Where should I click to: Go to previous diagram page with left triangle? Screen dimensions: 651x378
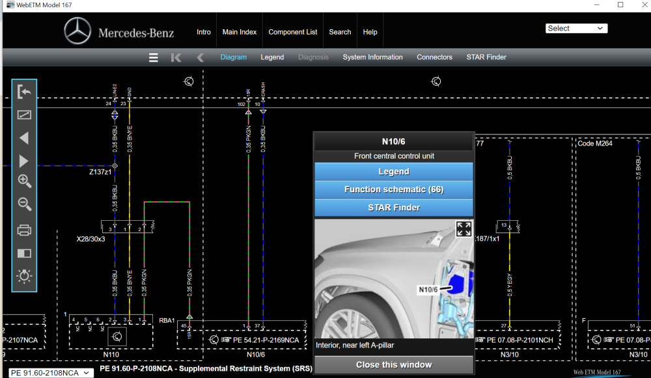click(24, 138)
